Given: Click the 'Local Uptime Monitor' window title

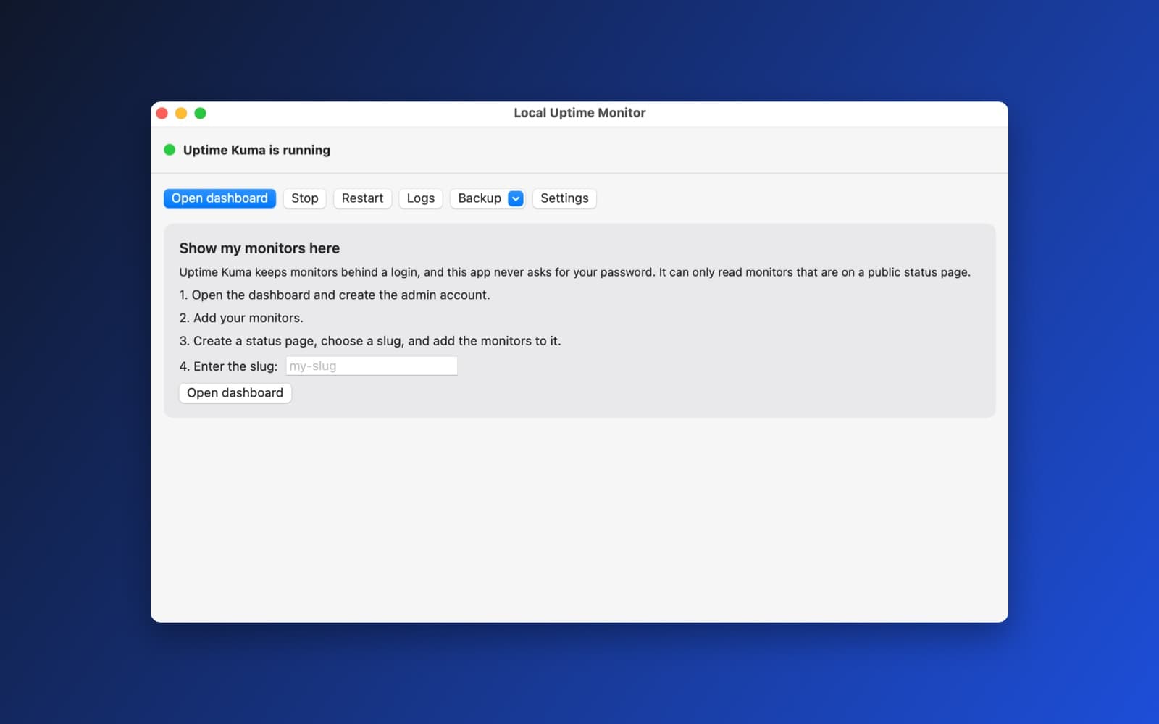Looking at the screenshot, I should 579,113.
